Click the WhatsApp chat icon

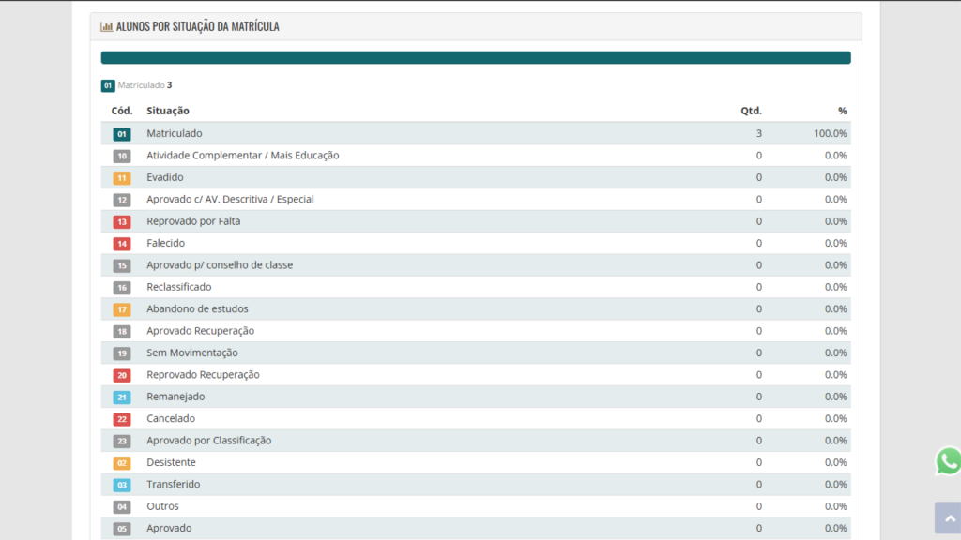pos(948,460)
